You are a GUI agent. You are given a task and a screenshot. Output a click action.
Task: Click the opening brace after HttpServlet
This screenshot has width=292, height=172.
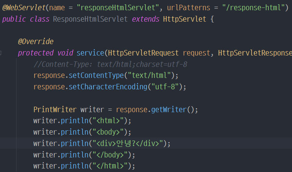212,19
